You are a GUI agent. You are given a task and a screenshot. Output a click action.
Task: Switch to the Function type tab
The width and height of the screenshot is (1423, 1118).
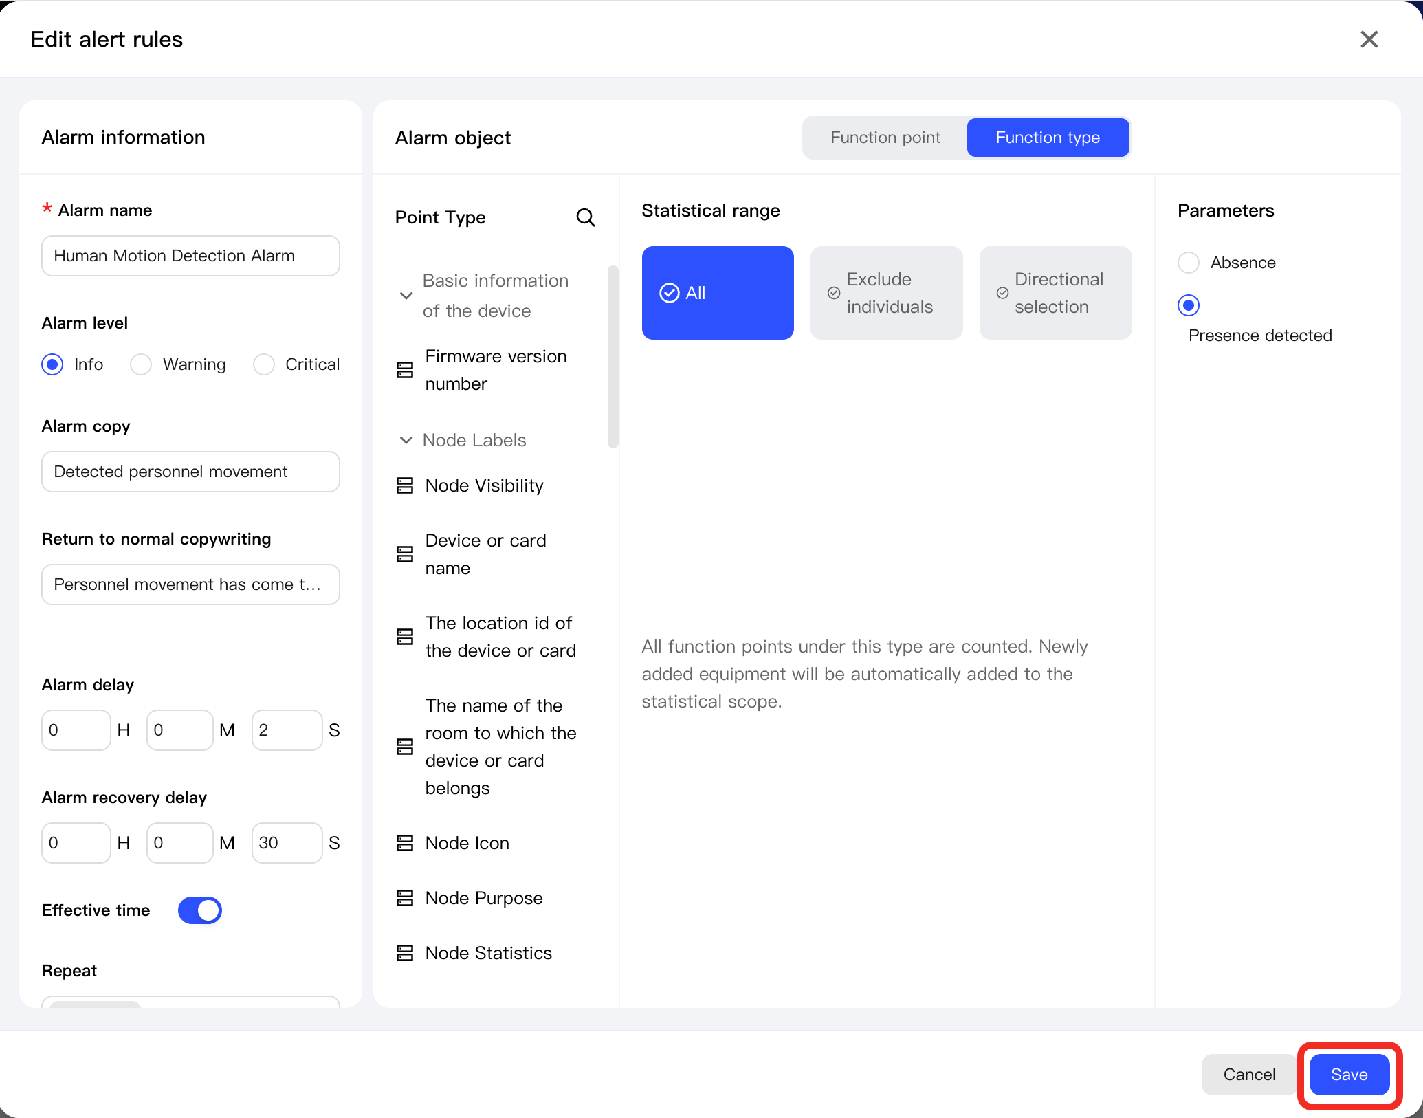1048,138
